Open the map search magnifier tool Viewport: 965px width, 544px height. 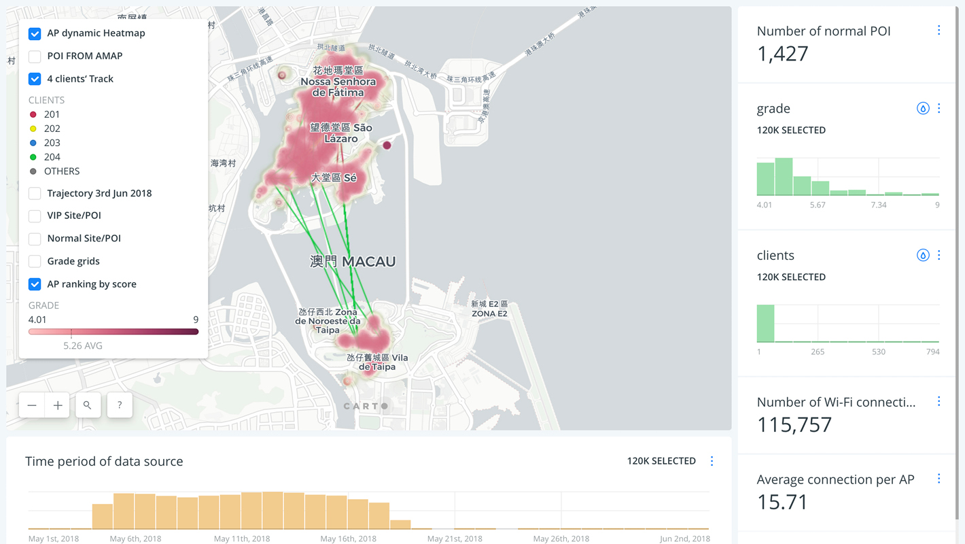[x=88, y=405]
